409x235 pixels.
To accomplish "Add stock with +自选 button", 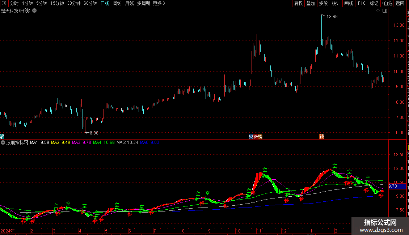I will pos(387,3).
